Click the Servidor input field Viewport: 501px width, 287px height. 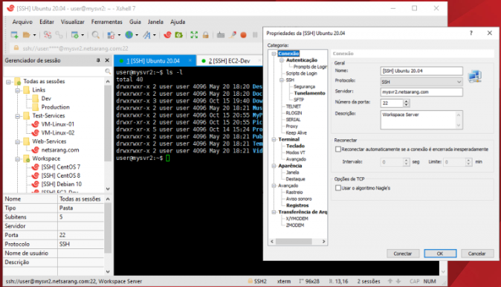(421, 92)
